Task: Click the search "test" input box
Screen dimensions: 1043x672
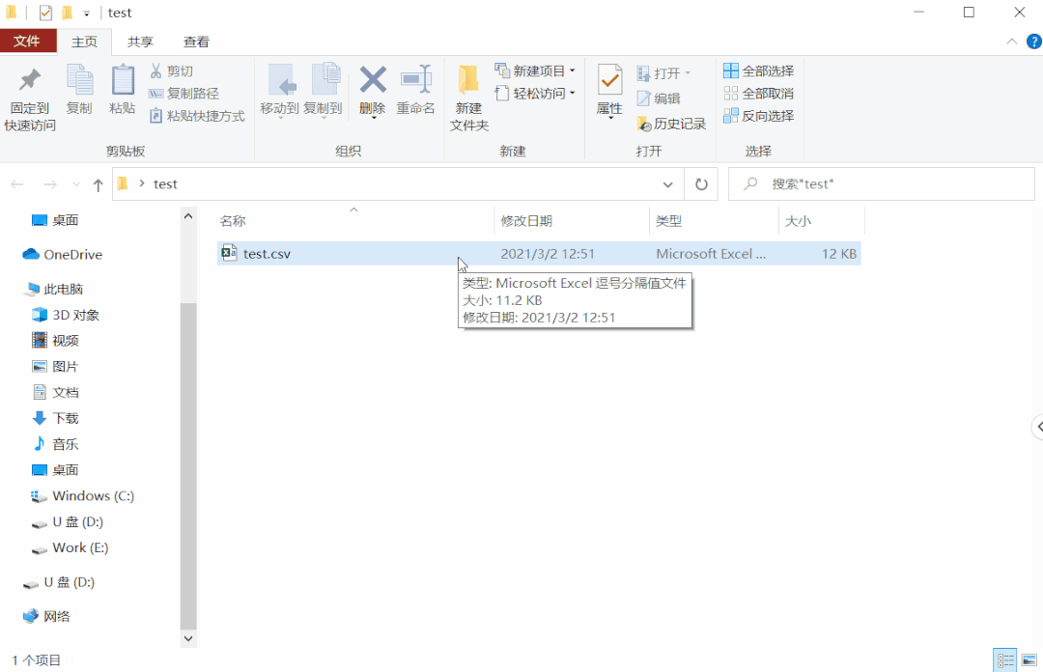Action: click(882, 184)
